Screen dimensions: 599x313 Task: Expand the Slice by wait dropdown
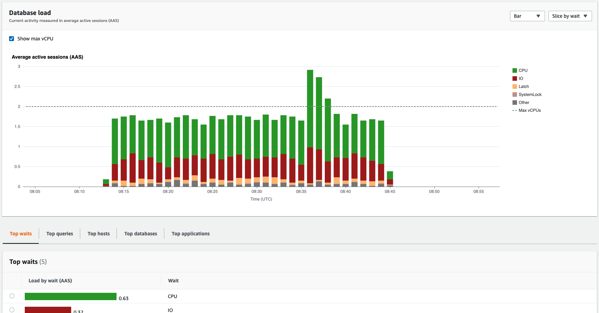570,16
